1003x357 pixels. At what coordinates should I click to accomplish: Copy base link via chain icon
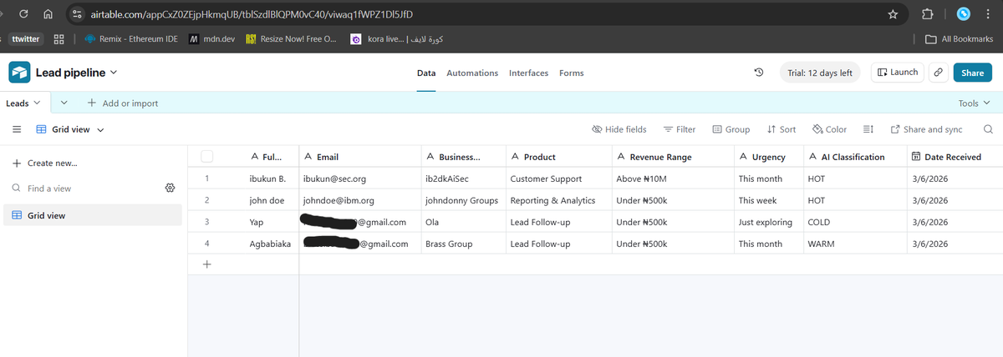(938, 73)
